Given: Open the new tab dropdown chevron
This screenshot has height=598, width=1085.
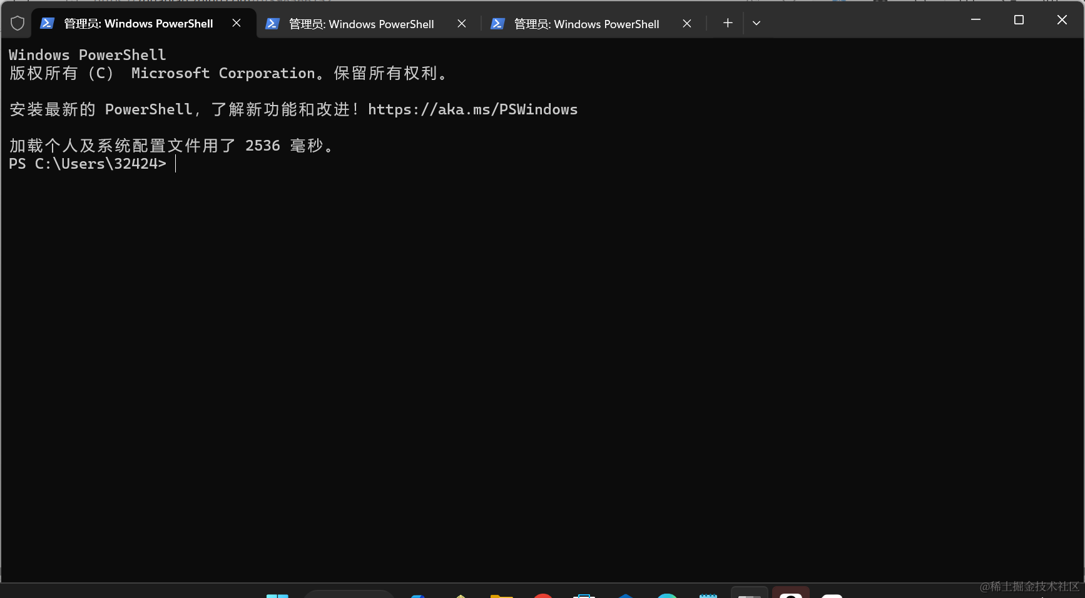Looking at the screenshot, I should [x=756, y=23].
